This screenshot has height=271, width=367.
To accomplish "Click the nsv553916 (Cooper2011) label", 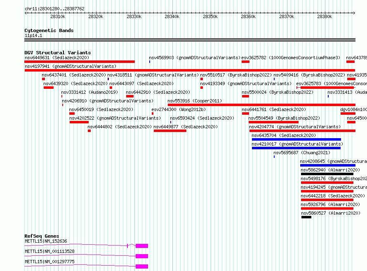I will pos(195,101).
